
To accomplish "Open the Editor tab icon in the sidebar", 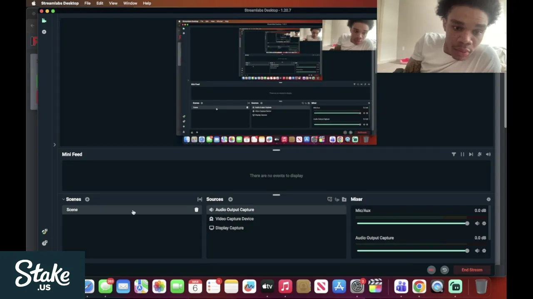I will pos(44,20).
